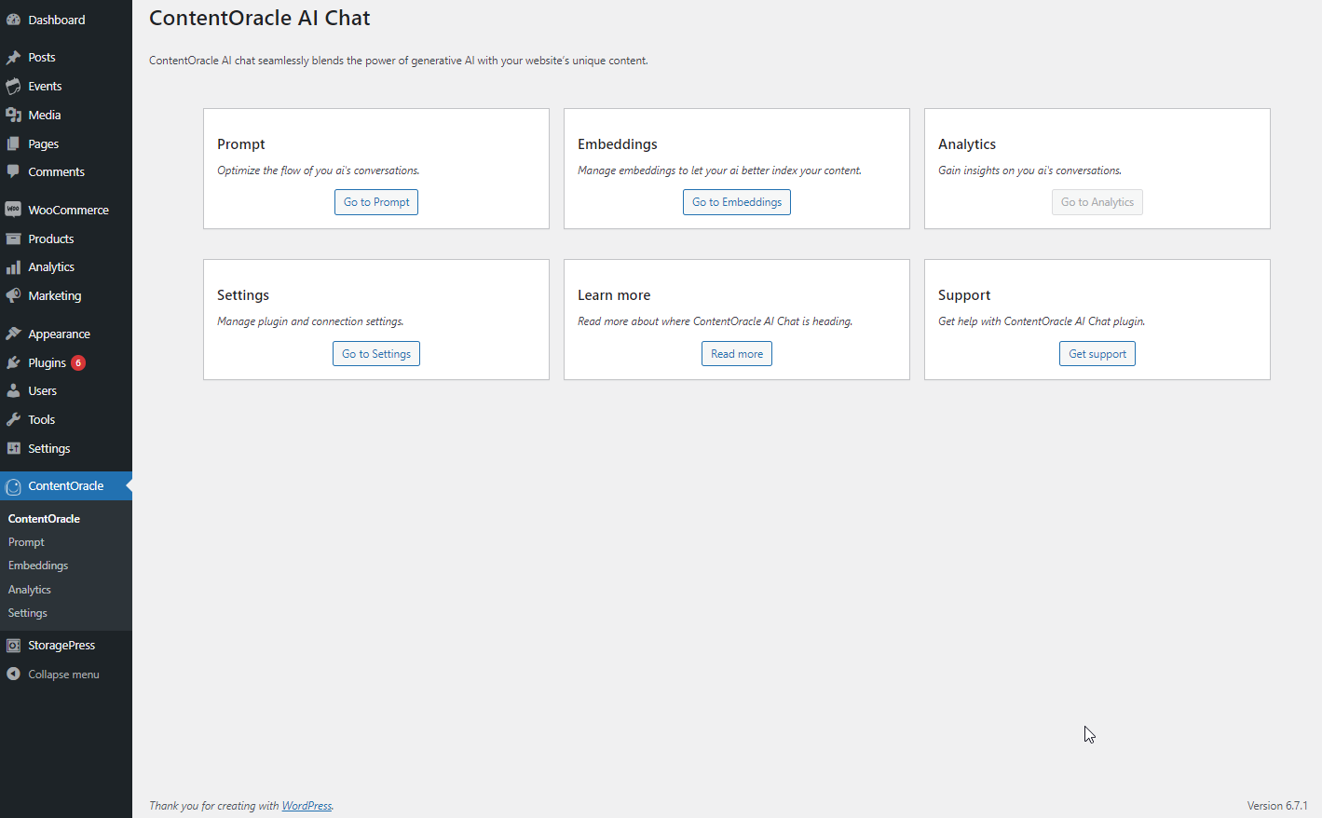Click the Version 6.7.1 footer text
1322x818 pixels.
pos(1277,806)
